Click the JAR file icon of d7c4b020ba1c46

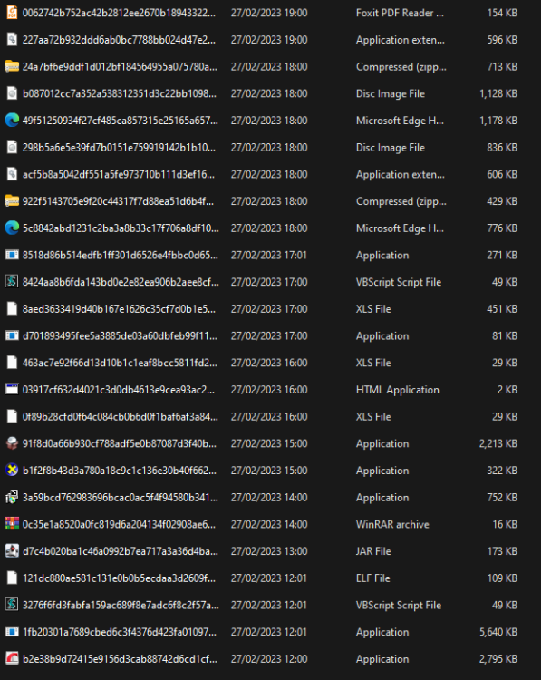pyautogui.click(x=12, y=550)
